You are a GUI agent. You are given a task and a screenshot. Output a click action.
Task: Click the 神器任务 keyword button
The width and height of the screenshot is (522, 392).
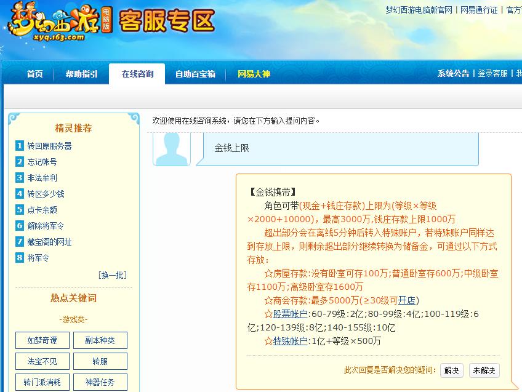[x=100, y=382]
